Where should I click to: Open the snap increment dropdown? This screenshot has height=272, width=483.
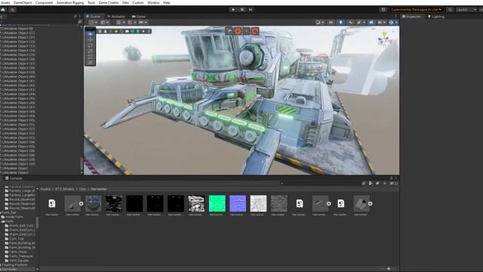(x=143, y=22)
